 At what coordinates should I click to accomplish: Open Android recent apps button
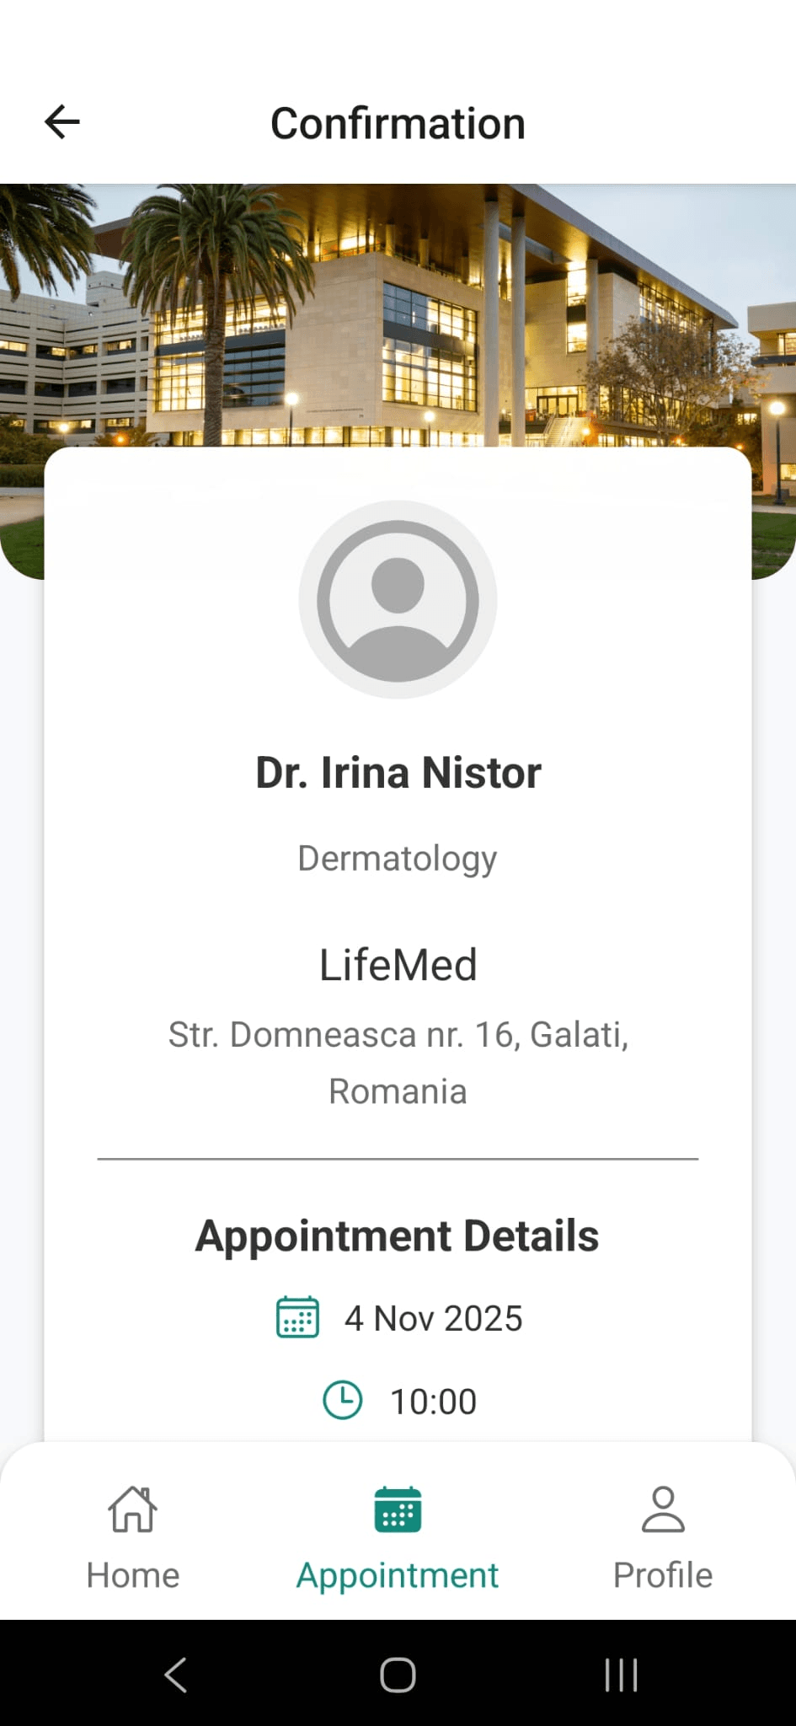tap(621, 1675)
